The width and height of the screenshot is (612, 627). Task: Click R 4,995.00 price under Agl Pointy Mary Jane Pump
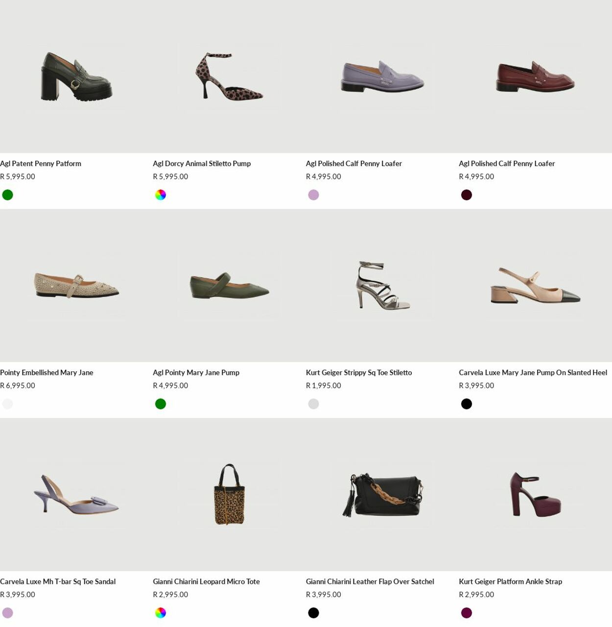(170, 386)
